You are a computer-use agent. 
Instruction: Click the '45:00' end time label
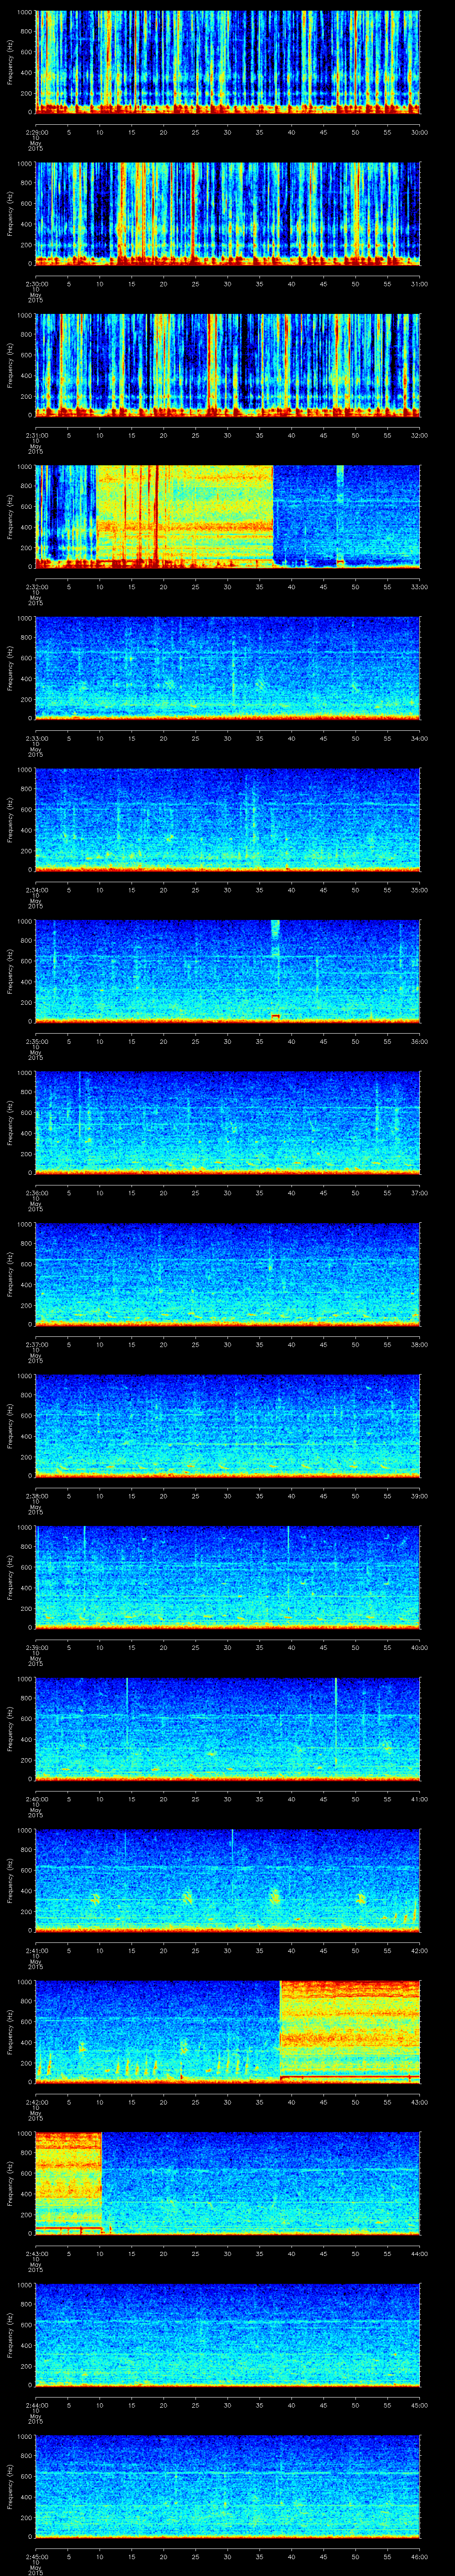(419, 2405)
